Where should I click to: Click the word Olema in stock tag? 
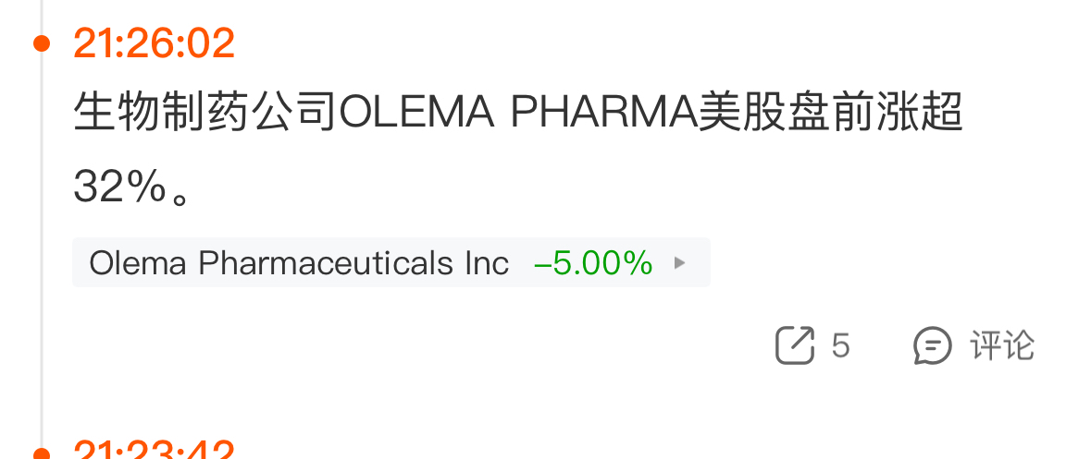(139, 263)
